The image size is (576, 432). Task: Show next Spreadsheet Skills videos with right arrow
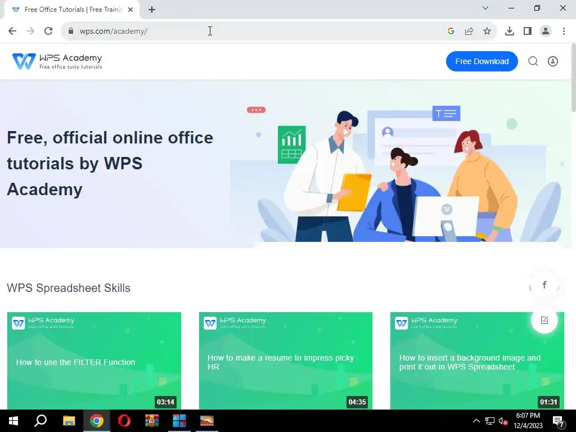click(558, 289)
